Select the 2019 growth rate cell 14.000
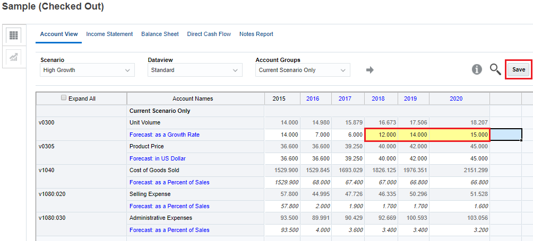 click(x=413, y=135)
